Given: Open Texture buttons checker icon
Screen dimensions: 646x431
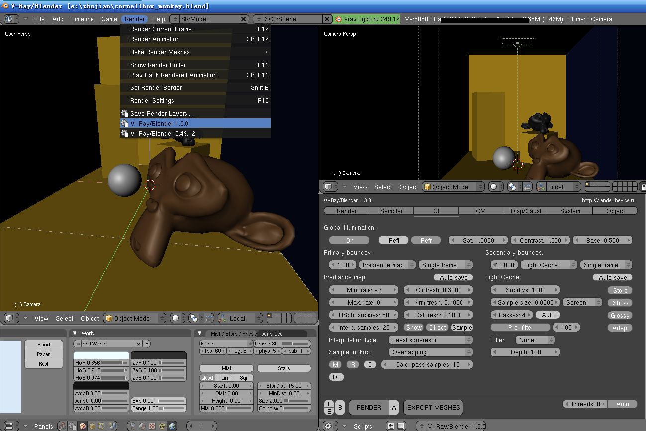Looking at the screenshot, I should click(152, 426).
